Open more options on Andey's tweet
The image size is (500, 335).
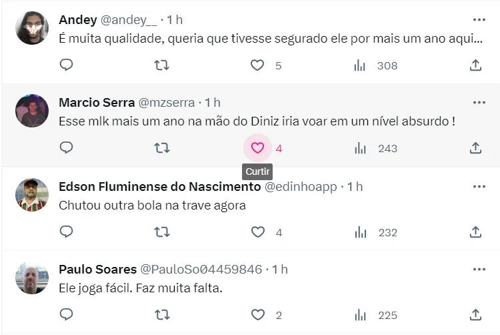click(x=479, y=19)
